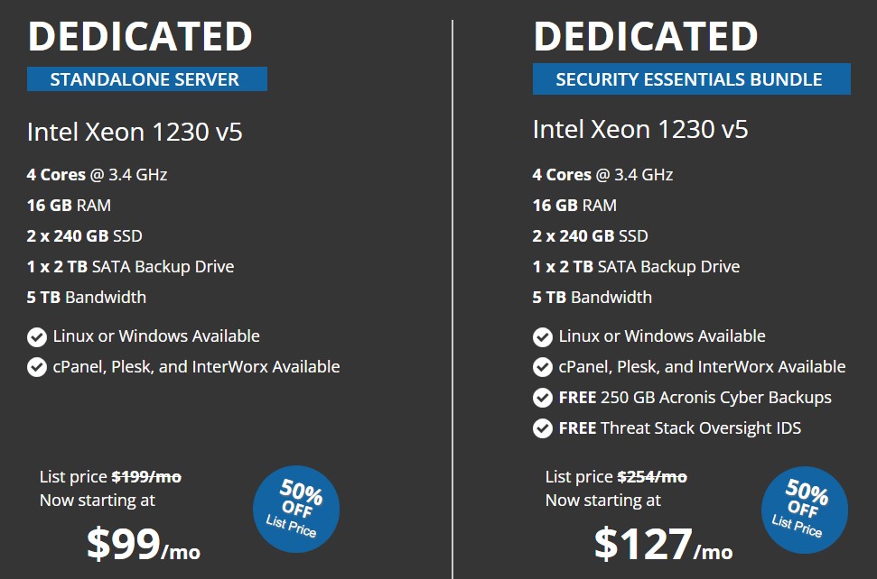The width and height of the screenshot is (877, 579).
Task: Click the right Intel Xeon 1230 v5 heading
Action: 640,129
